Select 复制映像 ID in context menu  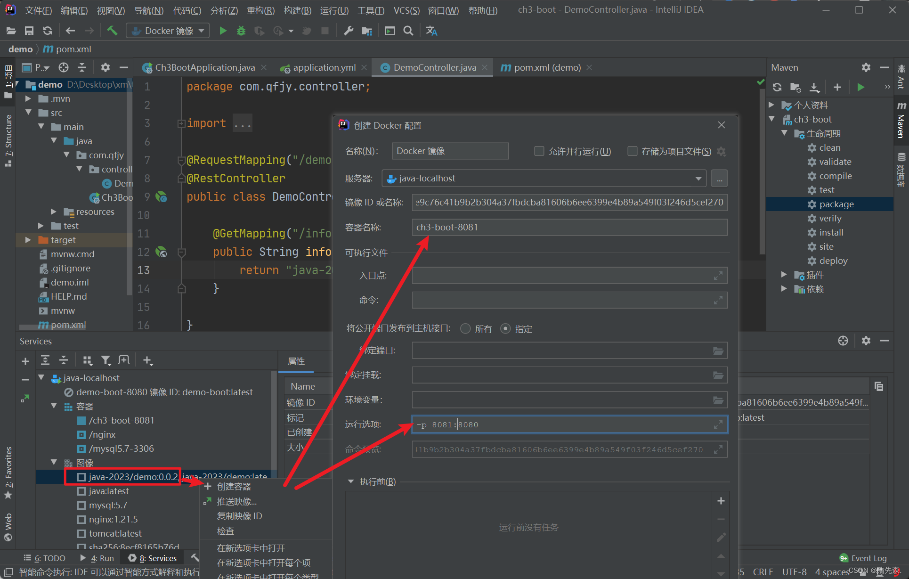[239, 516]
